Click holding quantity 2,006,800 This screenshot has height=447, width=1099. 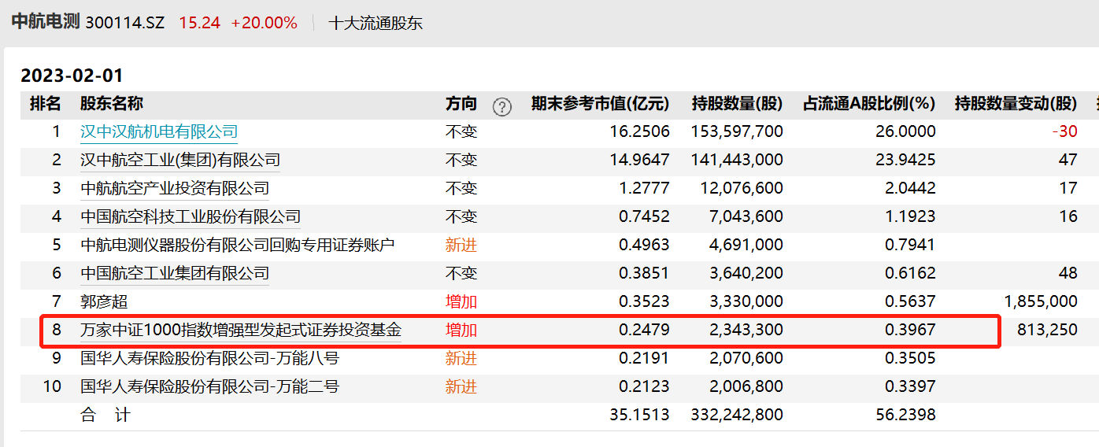click(x=746, y=386)
